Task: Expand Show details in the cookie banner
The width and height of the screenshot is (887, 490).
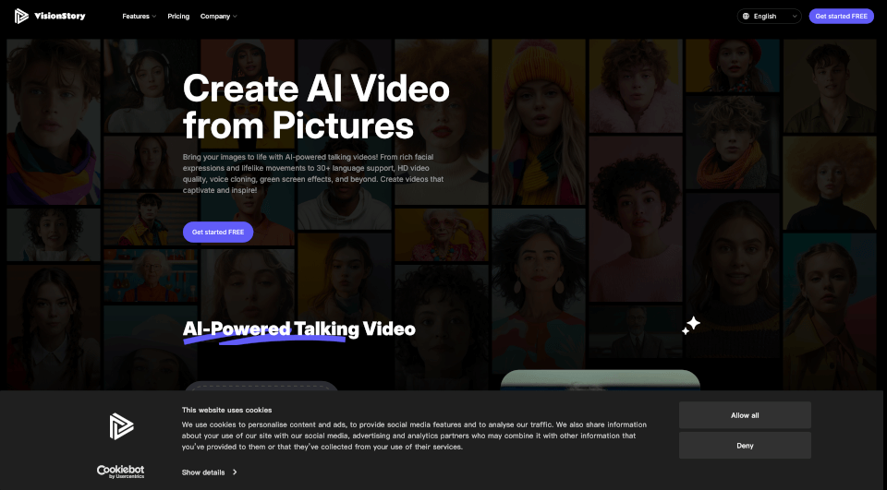Action: pyautogui.click(x=209, y=472)
